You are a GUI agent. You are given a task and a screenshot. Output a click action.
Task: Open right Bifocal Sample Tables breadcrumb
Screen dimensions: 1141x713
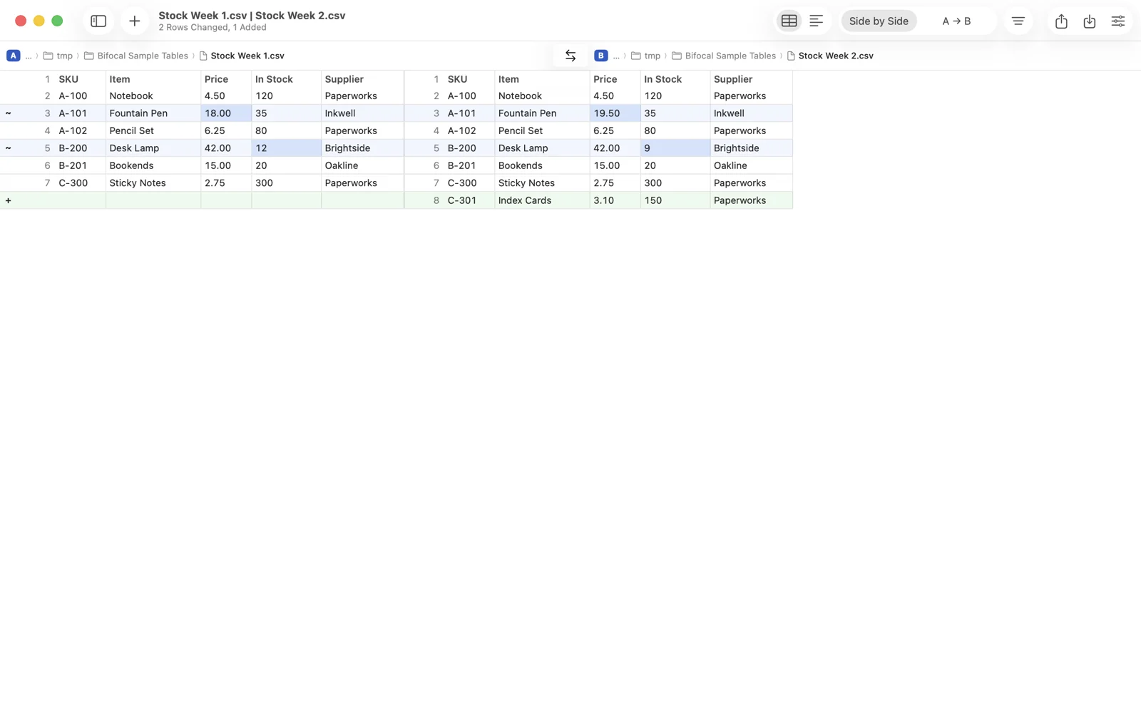pyautogui.click(x=724, y=56)
